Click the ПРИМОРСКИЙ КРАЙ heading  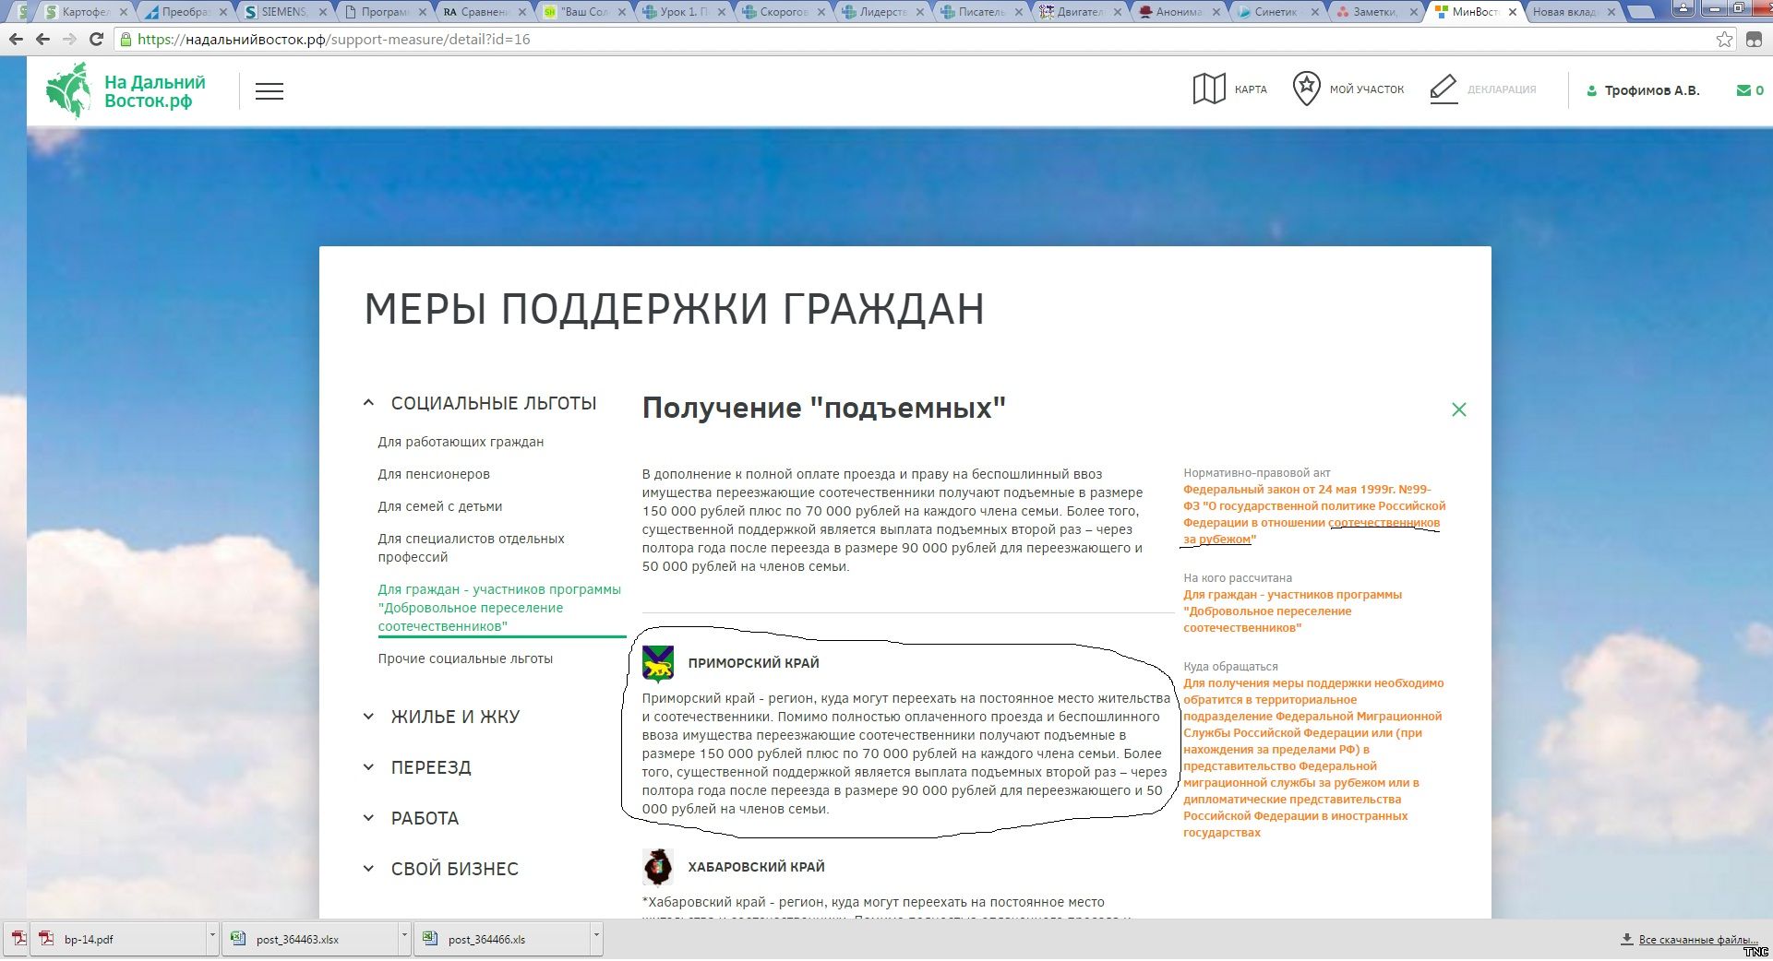pyautogui.click(x=753, y=663)
